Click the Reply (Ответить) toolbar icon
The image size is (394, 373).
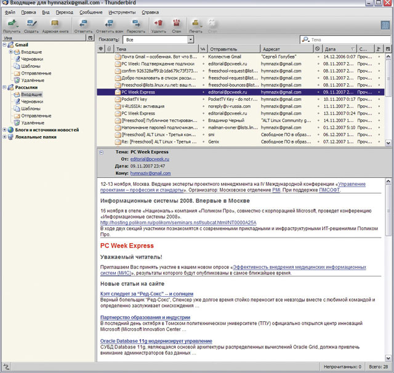[83, 23]
